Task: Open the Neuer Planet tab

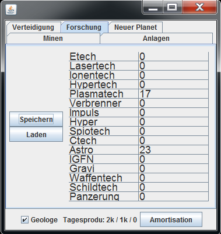Action: pyautogui.click(x=135, y=27)
